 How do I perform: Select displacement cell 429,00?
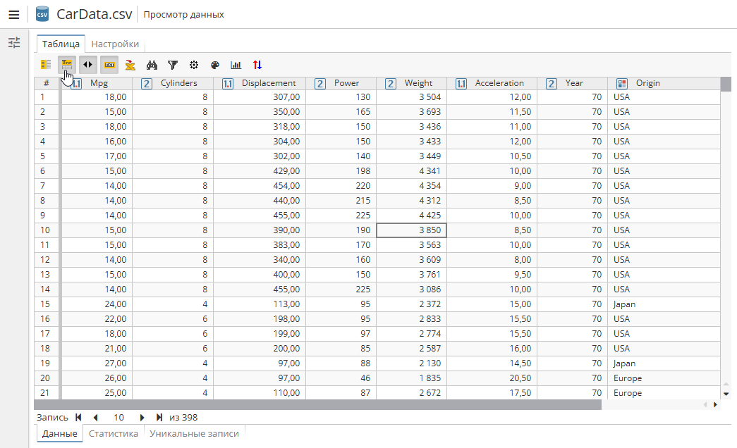260,171
